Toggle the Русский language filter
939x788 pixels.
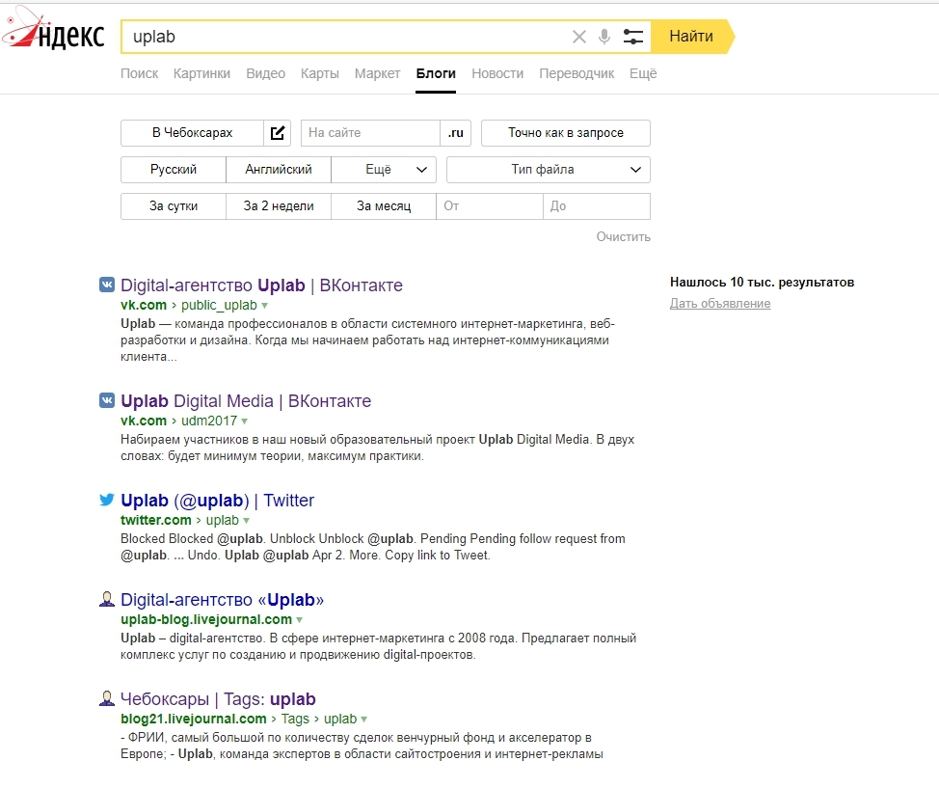click(174, 170)
